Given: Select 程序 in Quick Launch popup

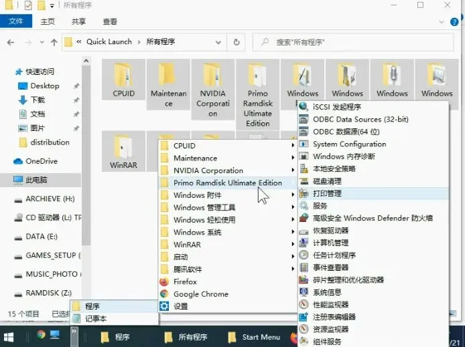Looking at the screenshot, I should [x=114, y=306].
